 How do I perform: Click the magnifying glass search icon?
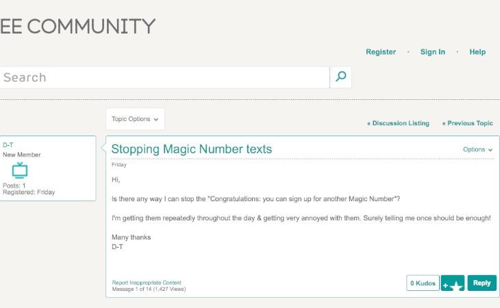[x=341, y=77]
